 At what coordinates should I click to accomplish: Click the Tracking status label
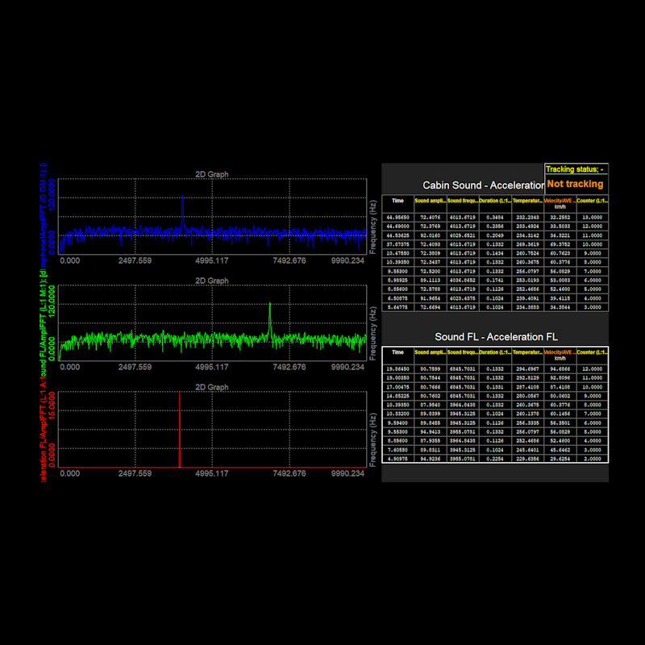[x=574, y=169]
